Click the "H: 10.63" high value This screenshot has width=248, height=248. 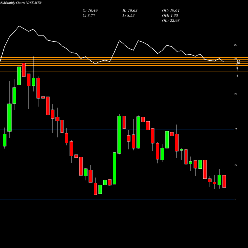click(130, 11)
